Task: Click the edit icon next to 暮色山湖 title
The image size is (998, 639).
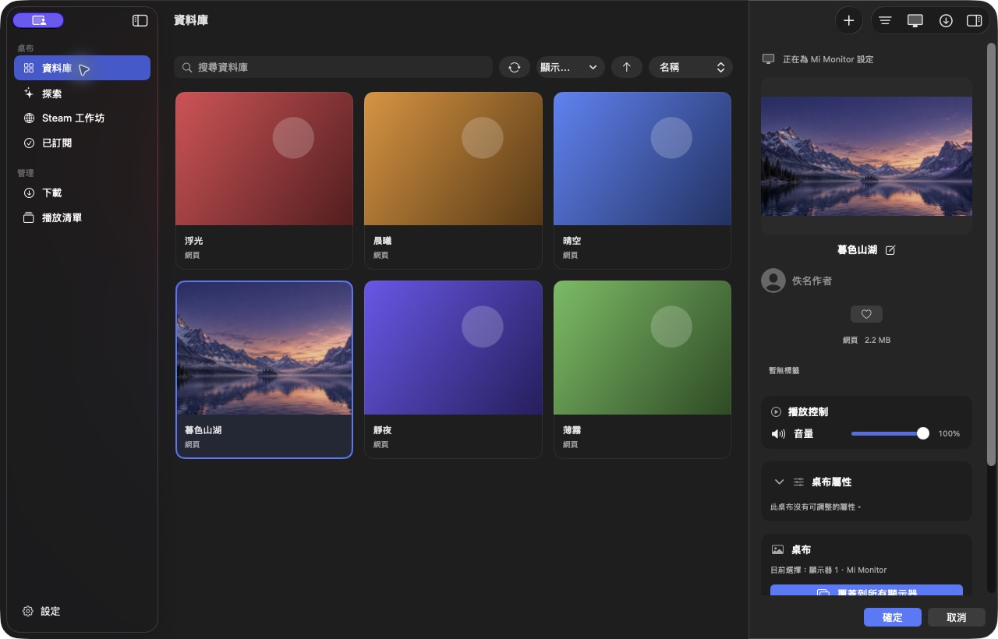Action: [x=890, y=250]
